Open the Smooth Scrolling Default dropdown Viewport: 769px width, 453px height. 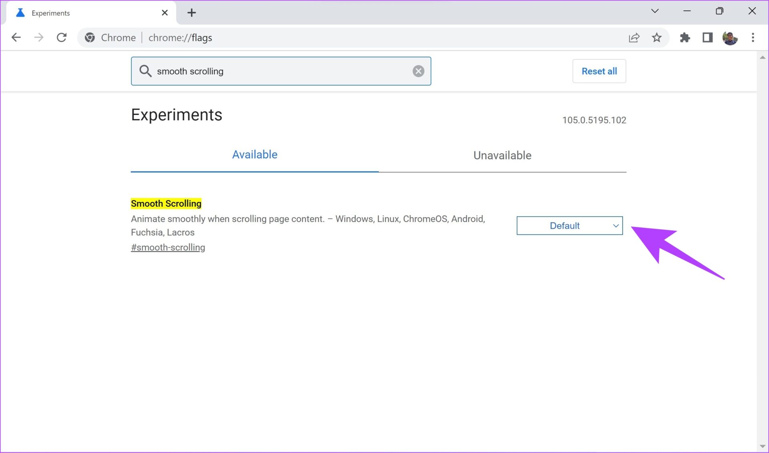pos(570,225)
